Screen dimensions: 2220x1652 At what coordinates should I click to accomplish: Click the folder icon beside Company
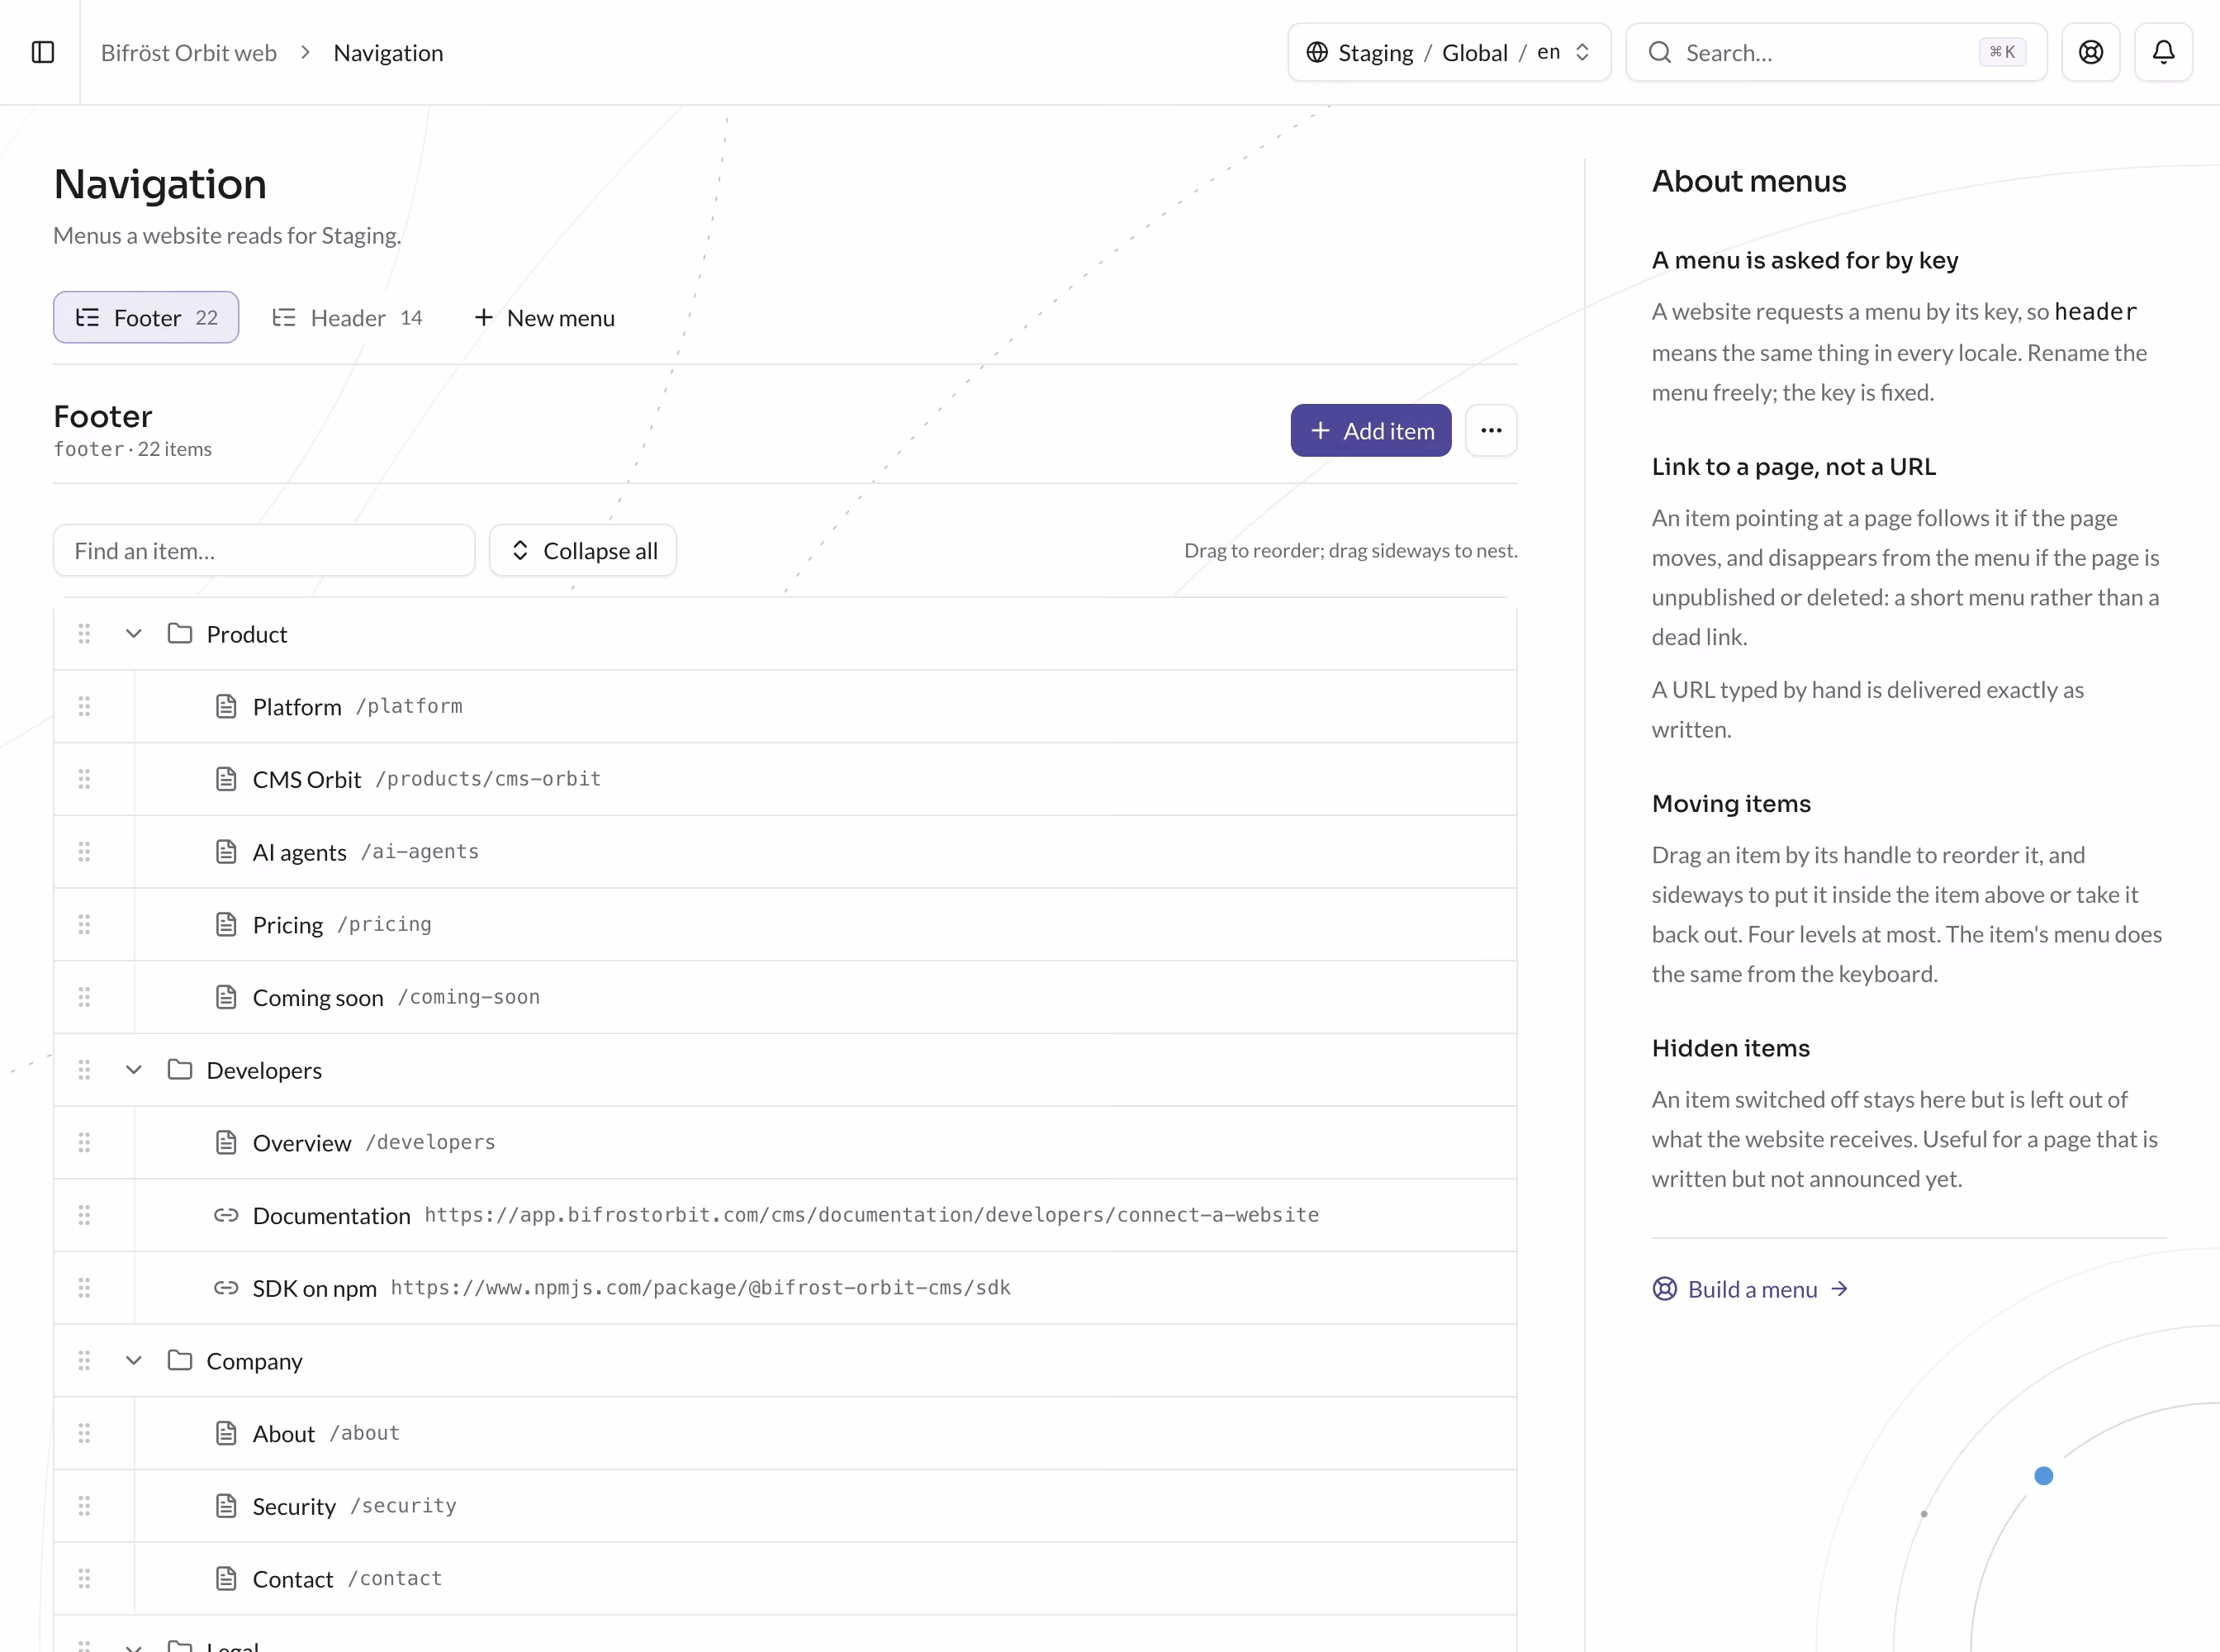tap(180, 1361)
